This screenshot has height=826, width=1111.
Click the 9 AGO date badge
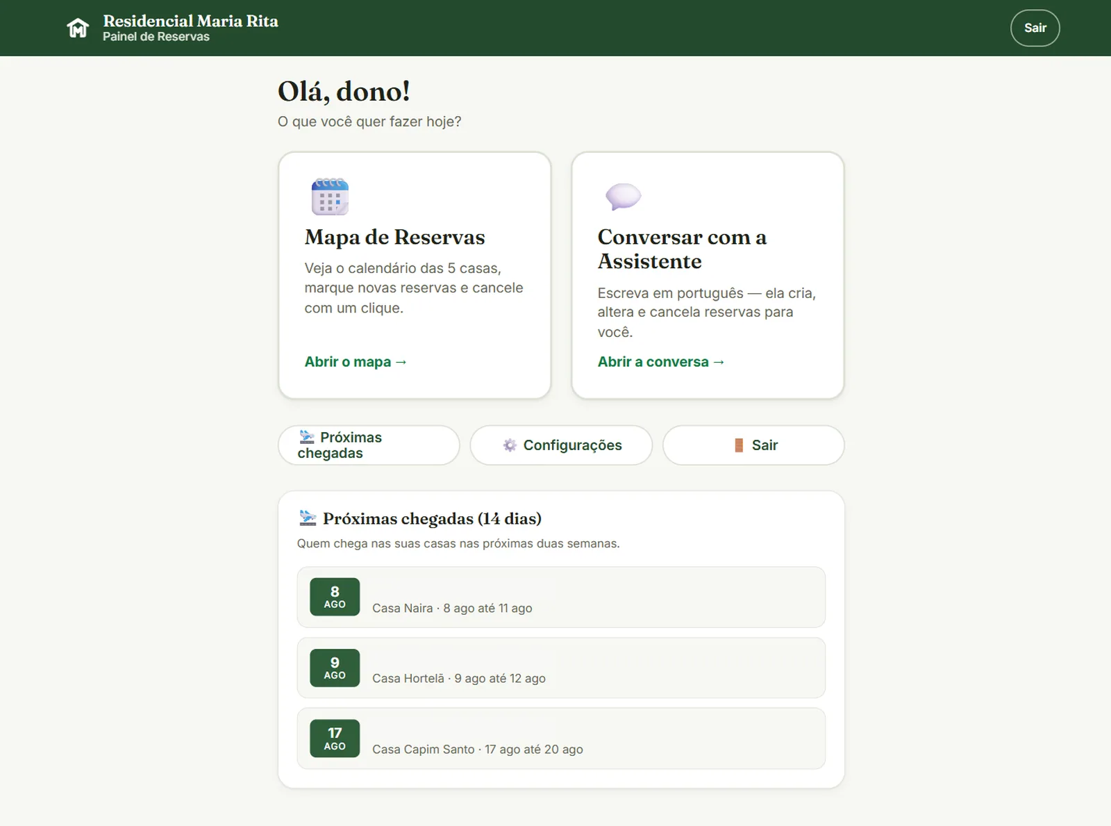(335, 668)
